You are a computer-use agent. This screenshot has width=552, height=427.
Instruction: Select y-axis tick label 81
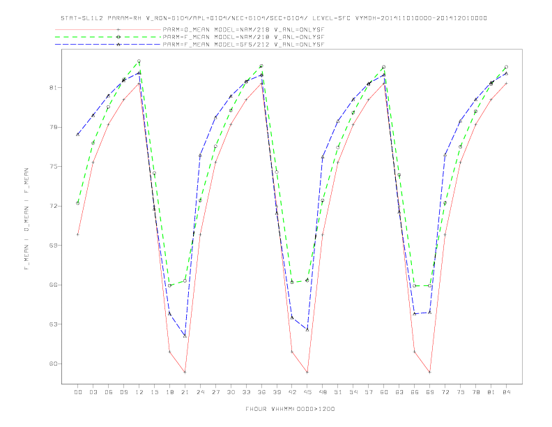click(54, 87)
